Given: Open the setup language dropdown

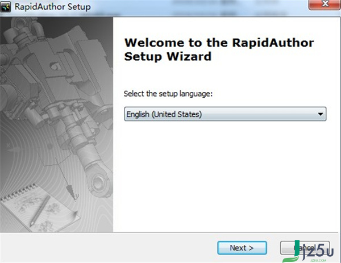Looking at the screenshot, I should (x=225, y=114).
